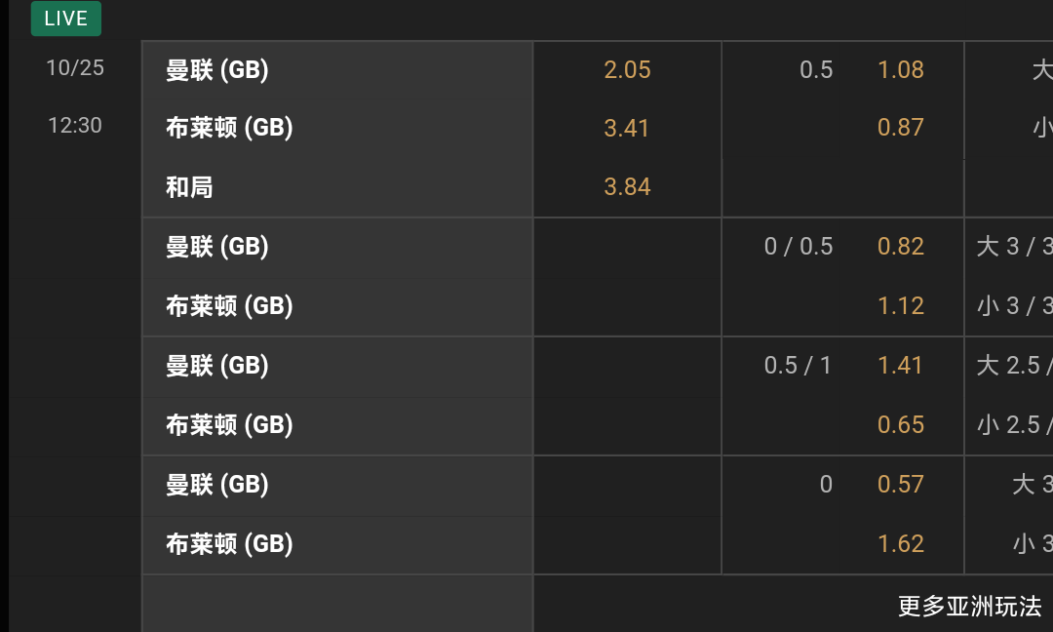
Task: Select 曼联 handicap 0 odds 0.57
Action: click(900, 485)
